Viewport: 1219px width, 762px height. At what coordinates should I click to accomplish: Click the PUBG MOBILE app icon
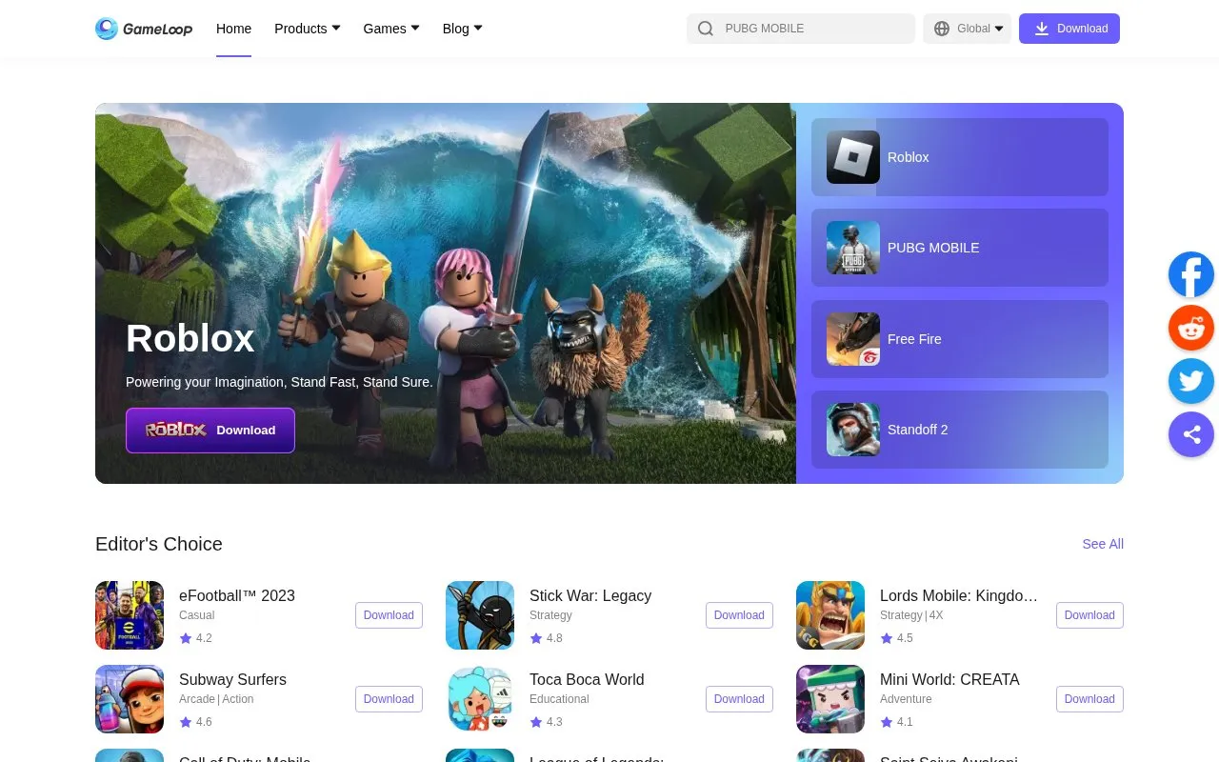pos(853,248)
